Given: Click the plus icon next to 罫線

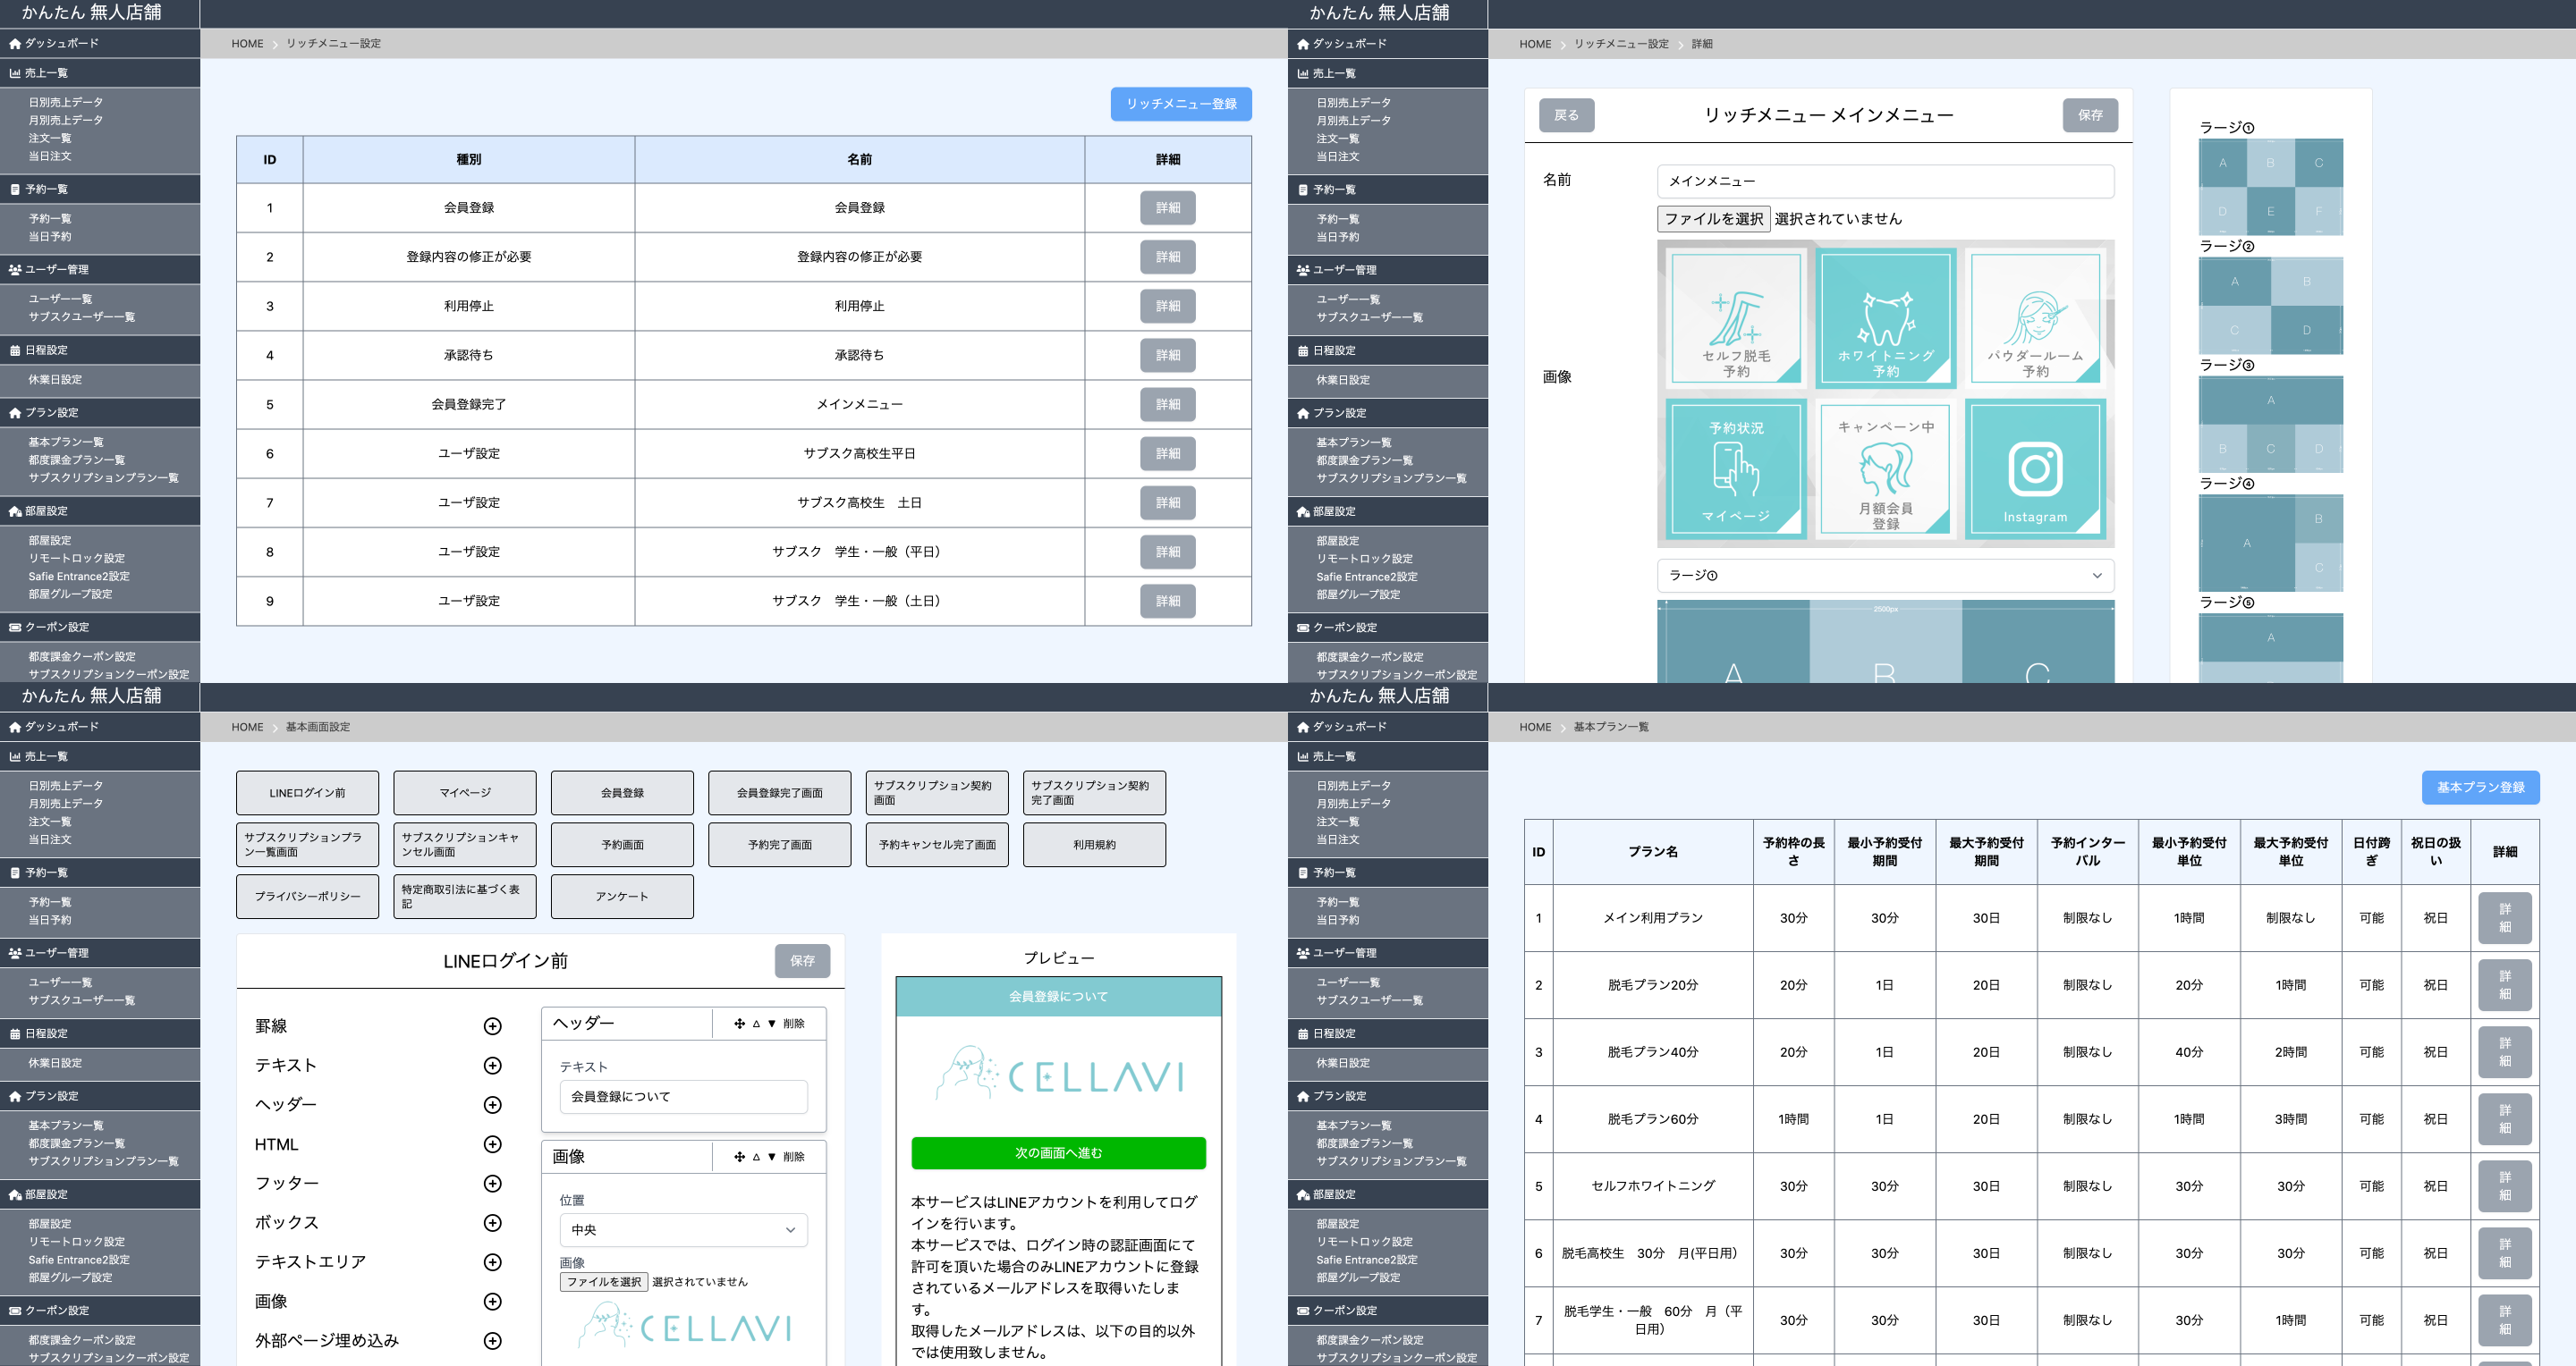Looking at the screenshot, I should click(492, 1026).
